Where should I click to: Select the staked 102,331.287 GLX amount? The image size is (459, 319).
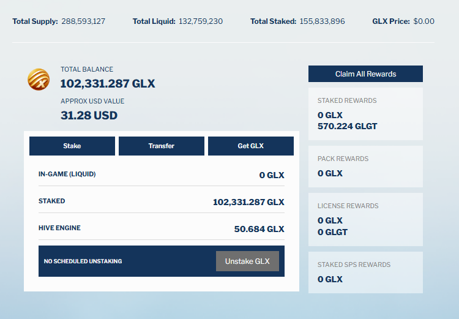coord(248,202)
